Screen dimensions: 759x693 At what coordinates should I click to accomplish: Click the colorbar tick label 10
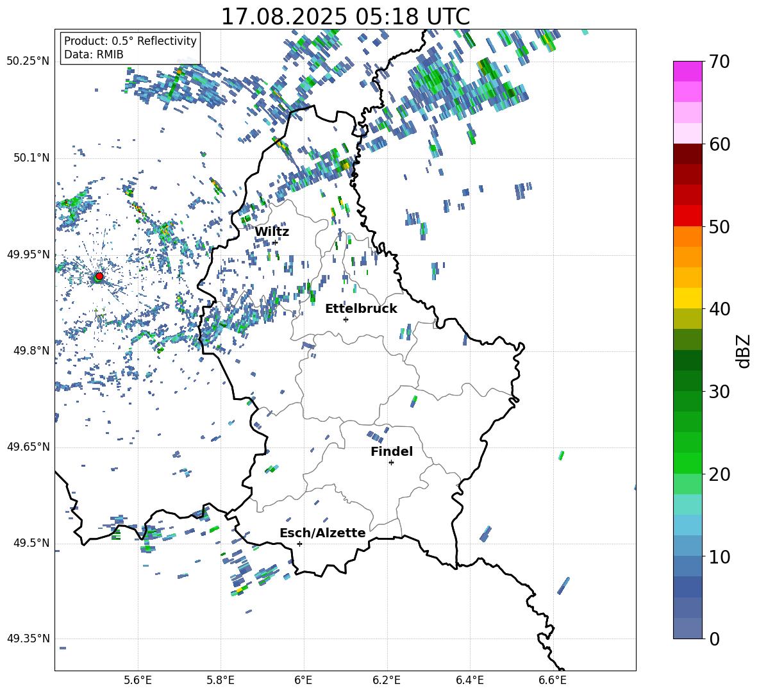[x=719, y=556]
